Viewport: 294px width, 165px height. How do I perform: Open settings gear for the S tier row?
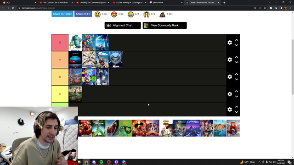click(x=230, y=43)
